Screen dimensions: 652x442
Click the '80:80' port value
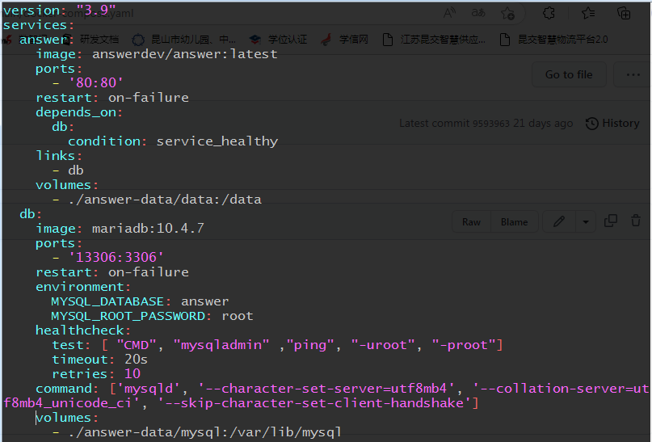[x=96, y=82]
